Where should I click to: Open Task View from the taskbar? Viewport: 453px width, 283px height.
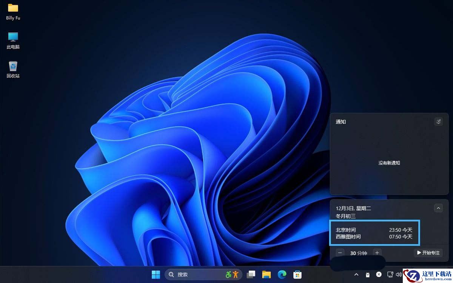point(251,274)
